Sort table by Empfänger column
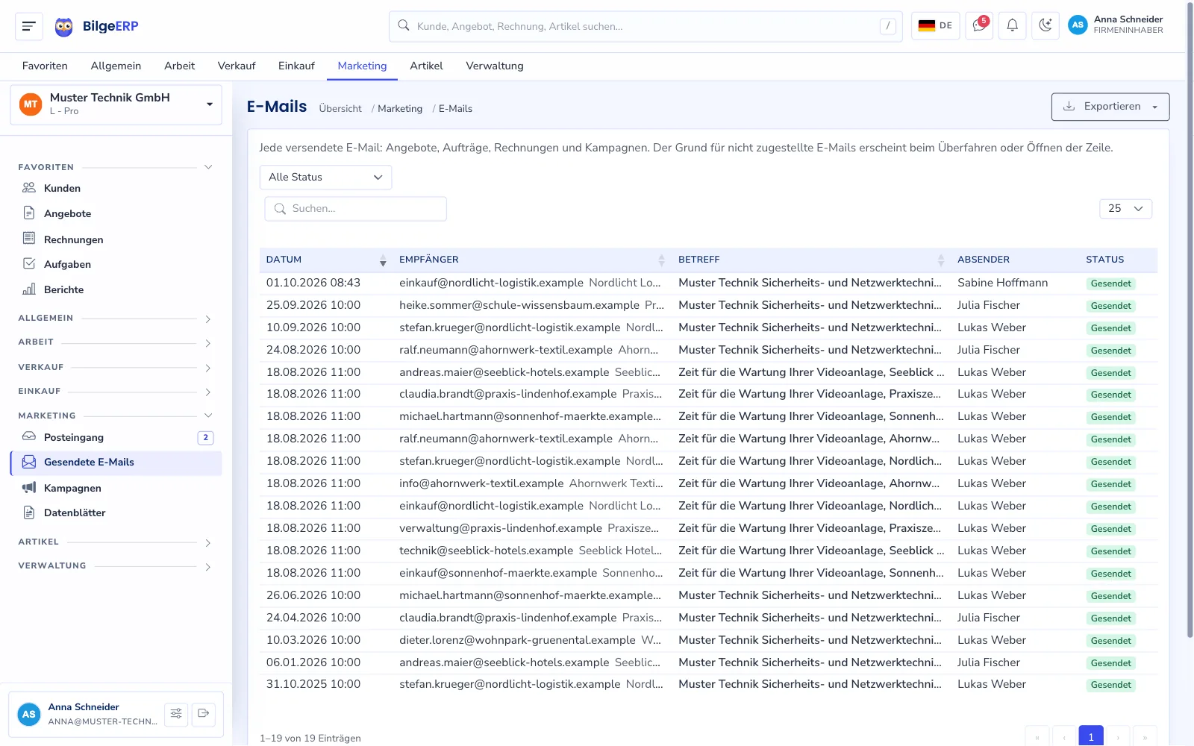Image resolution: width=1194 pixels, height=746 pixels. pos(531,260)
